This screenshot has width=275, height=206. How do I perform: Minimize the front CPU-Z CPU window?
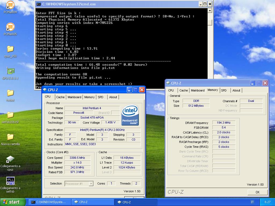coord(129,90)
